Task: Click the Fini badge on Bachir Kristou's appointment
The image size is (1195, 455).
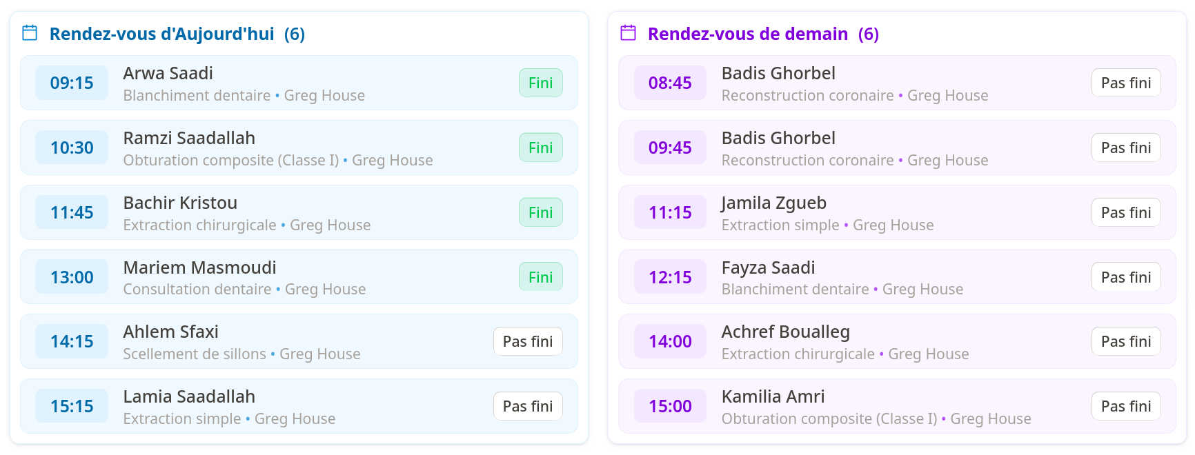Action: [x=540, y=212]
